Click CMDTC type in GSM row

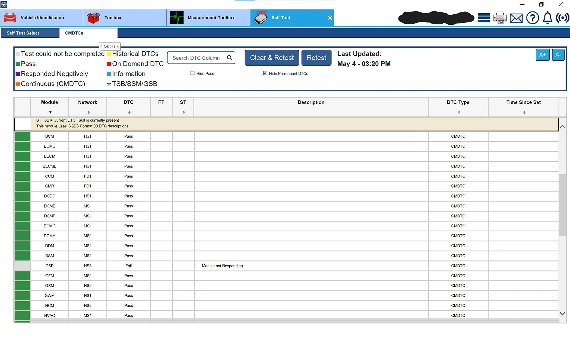click(x=458, y=286)
